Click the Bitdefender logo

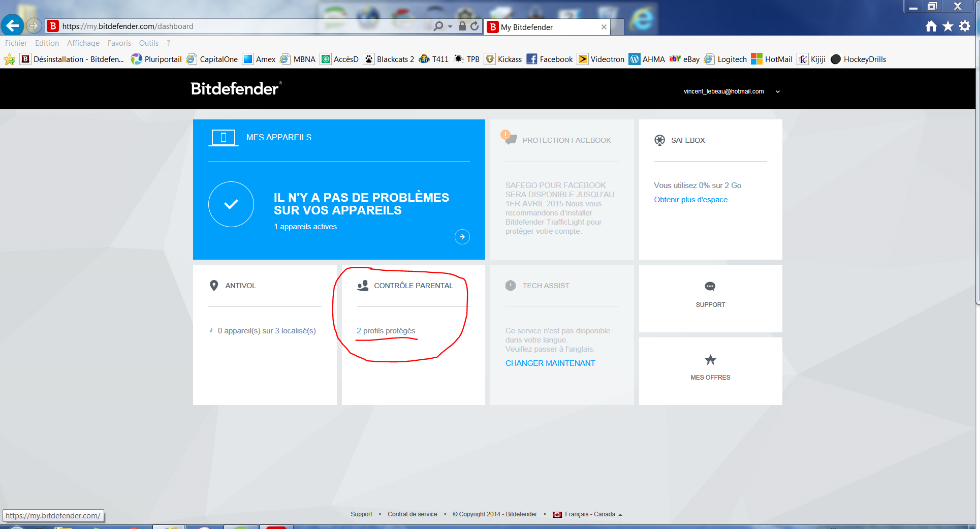click(236, 88)
